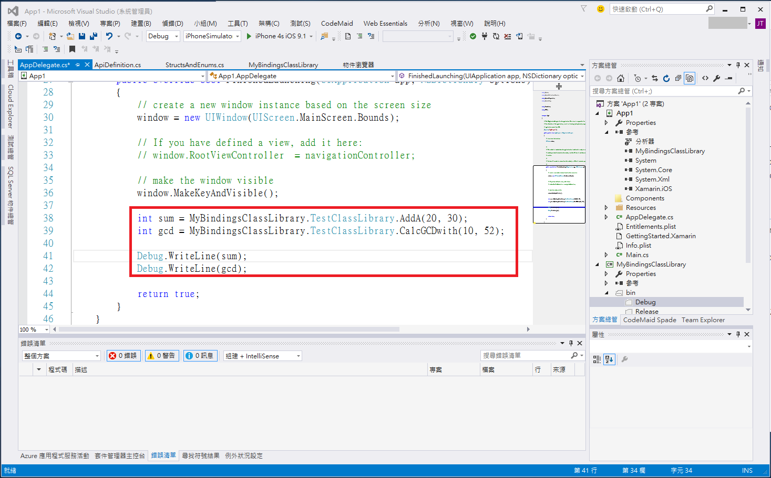Pin the Error List panel
Screen dimensions: 771x478
point(571,343)
